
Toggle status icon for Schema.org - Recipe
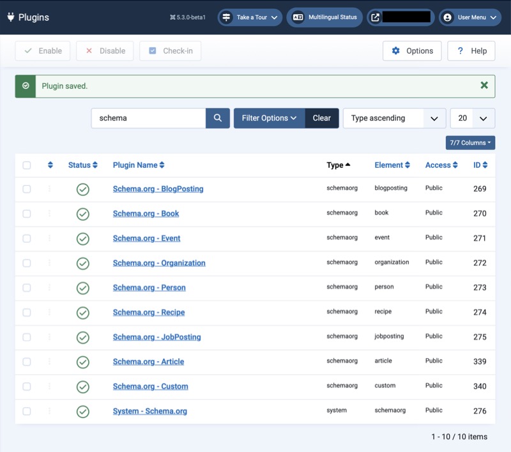pyautogui.click(x=82, y=313)
